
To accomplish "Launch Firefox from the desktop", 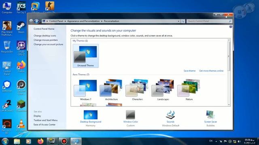I will coord(21,66).
